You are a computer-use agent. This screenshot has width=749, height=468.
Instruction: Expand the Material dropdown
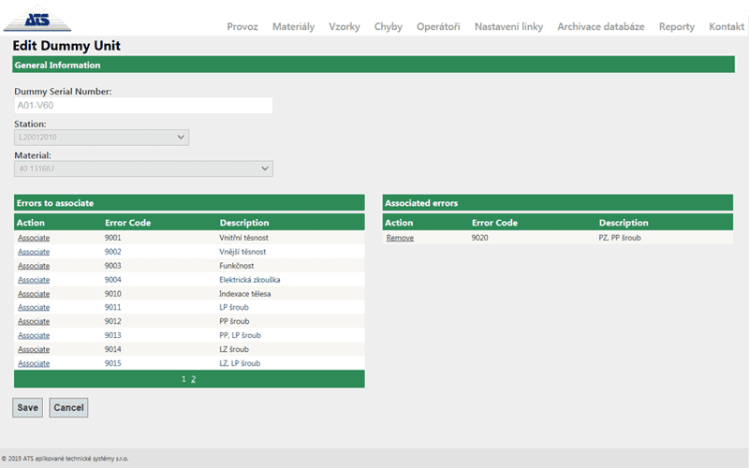click(x=143, y=168)
